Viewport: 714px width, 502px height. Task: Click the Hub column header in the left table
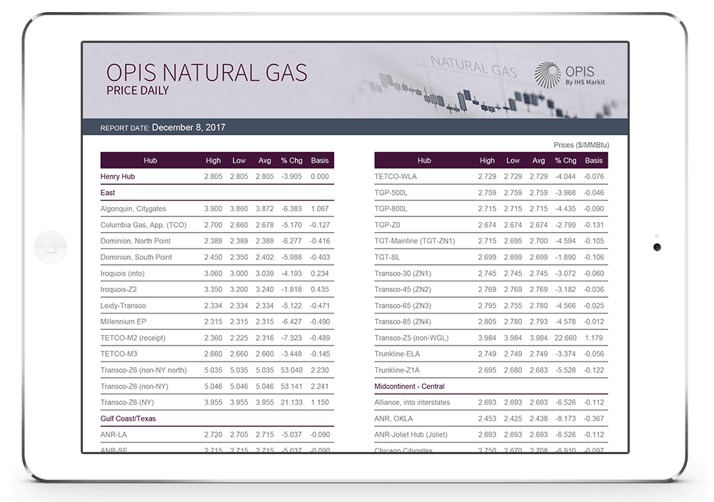pos(150,161)
